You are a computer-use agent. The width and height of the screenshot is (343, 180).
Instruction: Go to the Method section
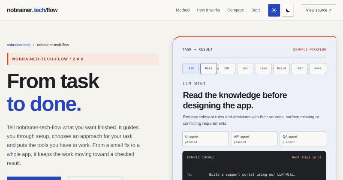[x=183, y=10]
